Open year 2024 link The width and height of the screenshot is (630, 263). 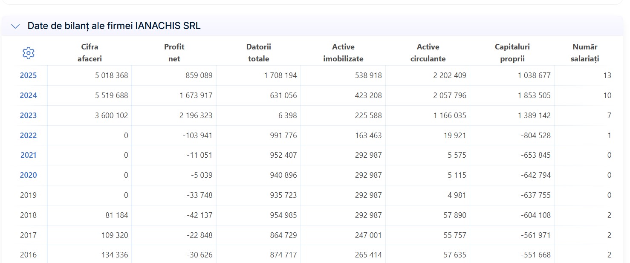point(28,95)
